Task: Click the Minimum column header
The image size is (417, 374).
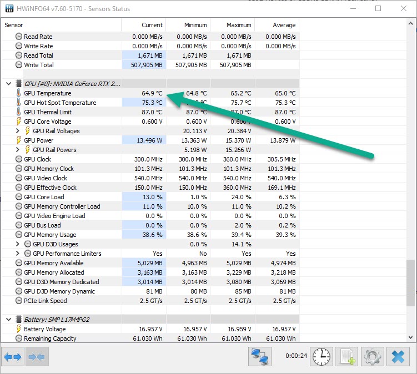Action: click(x=188, y=25)
